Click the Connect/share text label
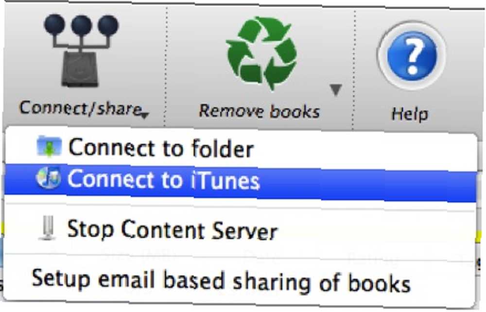486x312 pixels. 81,108
